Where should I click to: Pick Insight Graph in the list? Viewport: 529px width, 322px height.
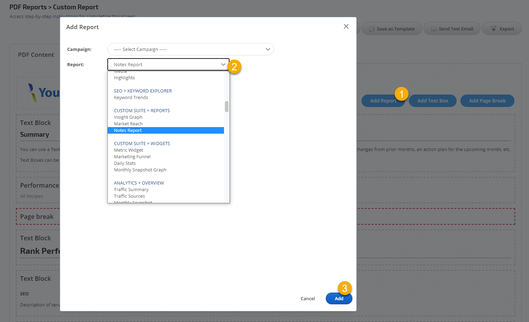pos(128,117)
